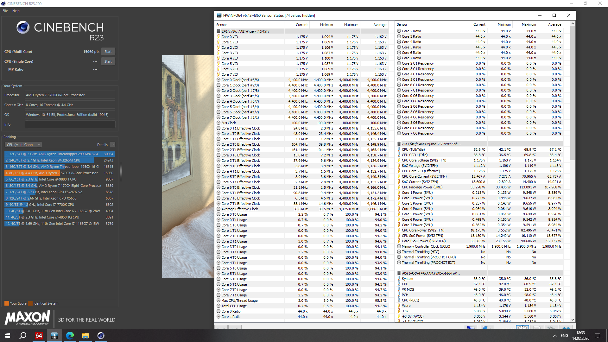Open the Help menu
Viewport: 608px width, 342px height.
coord(16,11)
